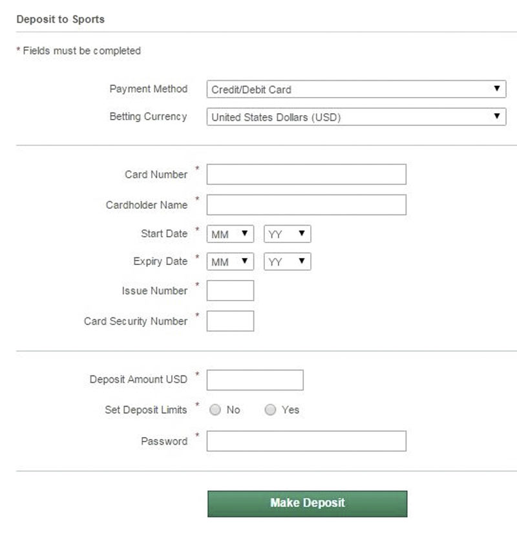The height and width of the screenshot is (543, 517).
Task: Select Yes for Set Deposit Limits
Action: 271,410
